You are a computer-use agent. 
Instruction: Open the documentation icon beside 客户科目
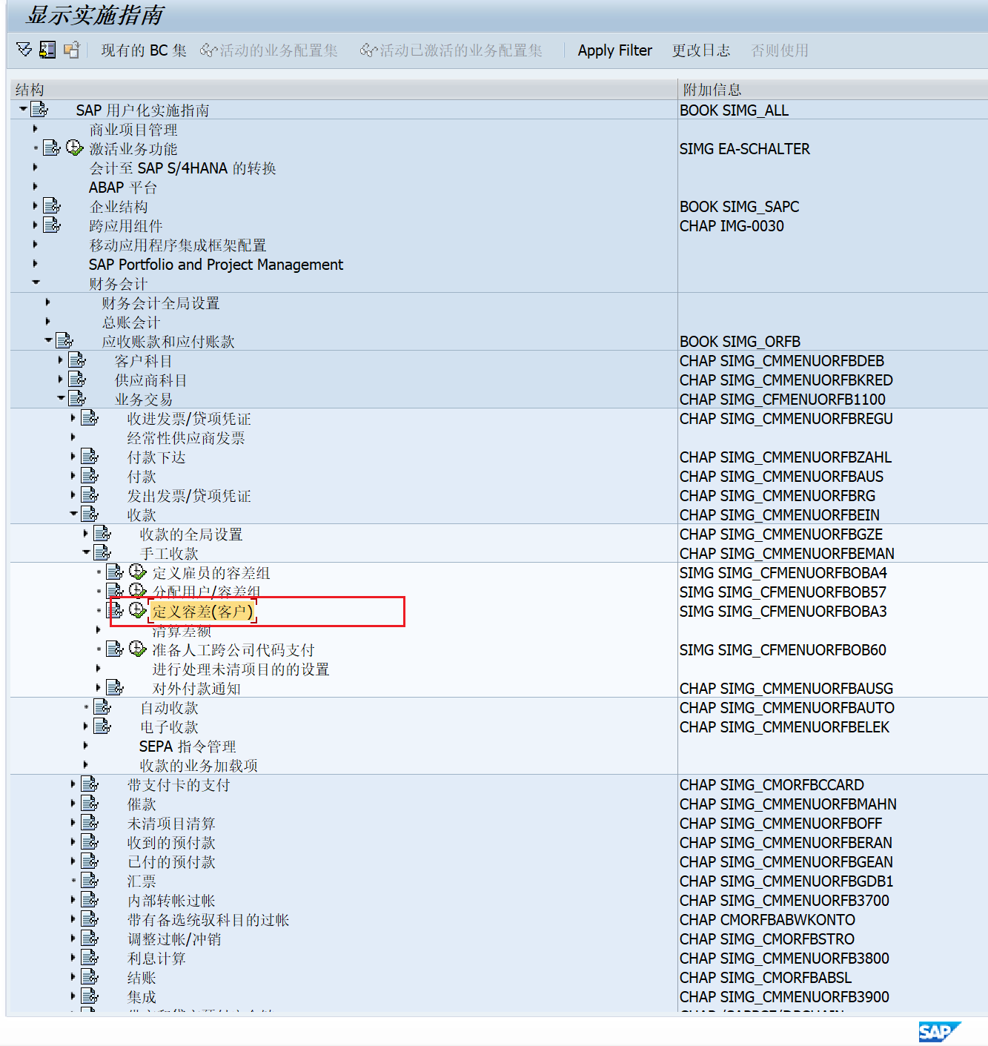pos(77,360)
